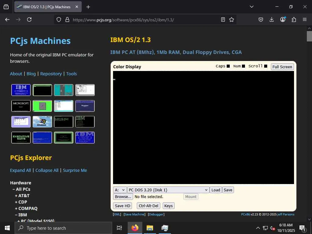The height and width of the screenshot is (234, 312).
Task: Open the bright green background thumbnail
Action: (x=42, y=106)
